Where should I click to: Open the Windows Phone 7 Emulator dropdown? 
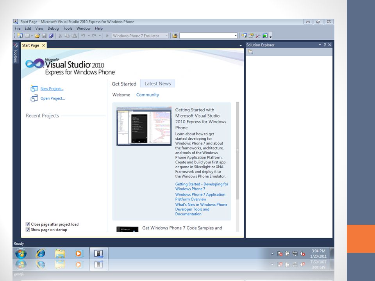point(140,36)
